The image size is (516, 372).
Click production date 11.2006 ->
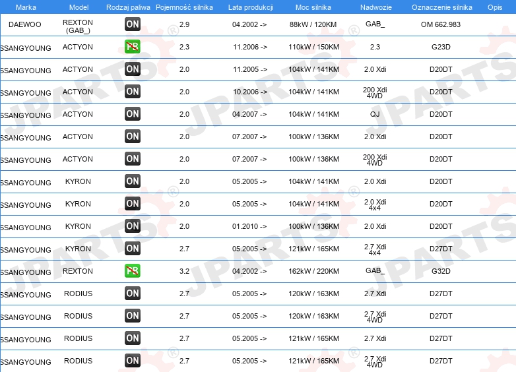click(x=250, y=47)
